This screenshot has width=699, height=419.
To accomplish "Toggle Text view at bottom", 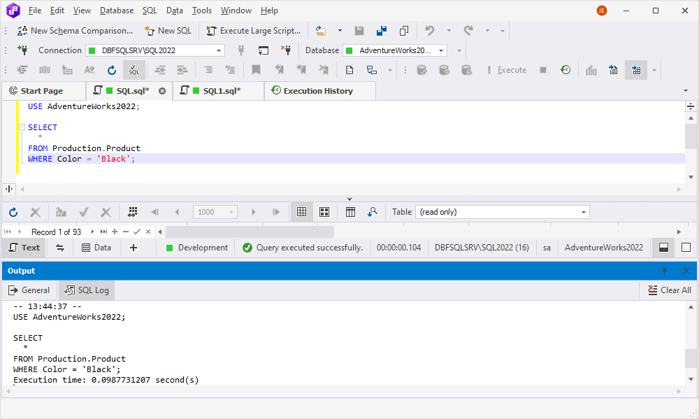I will tap(24, 248).
